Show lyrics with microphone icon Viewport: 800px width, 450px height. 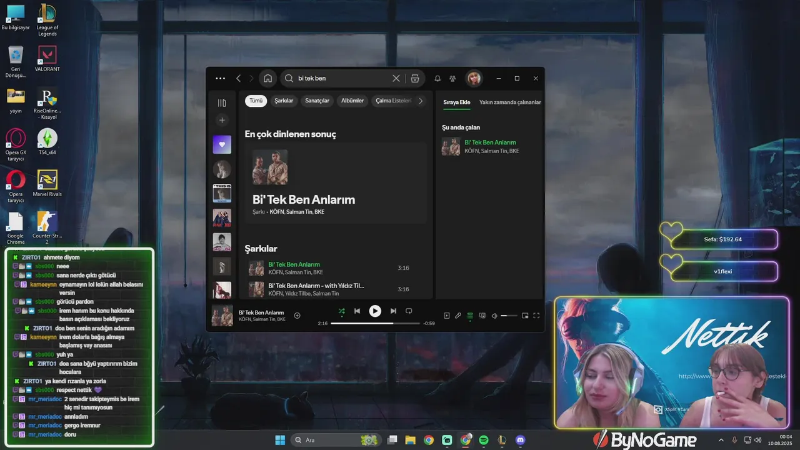coord(458,316)
